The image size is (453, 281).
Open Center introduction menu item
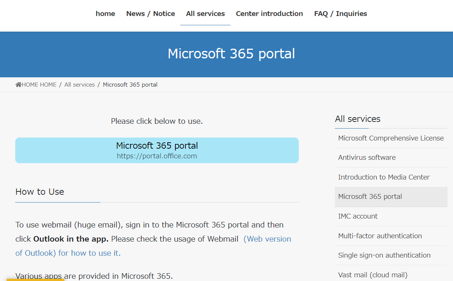pos(269,14)
